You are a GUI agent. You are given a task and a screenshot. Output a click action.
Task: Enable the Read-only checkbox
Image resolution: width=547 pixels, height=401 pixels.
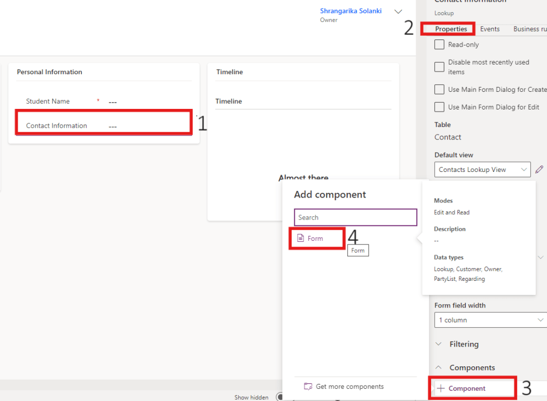tap(439, 45)
